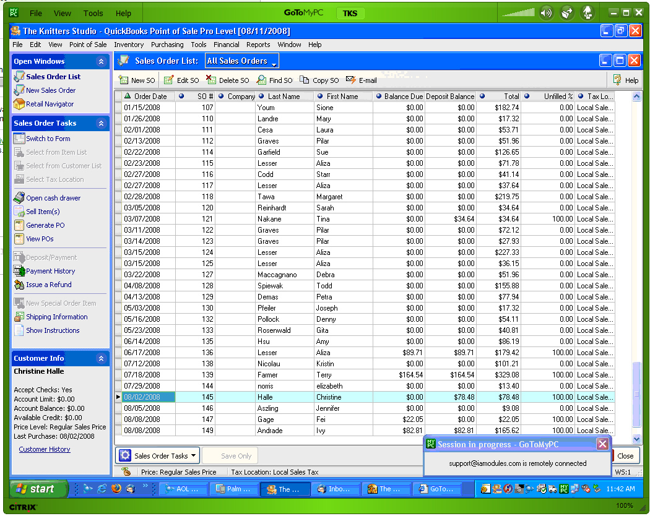Switch to the AOL taskbar button

[x=183, y=489]
